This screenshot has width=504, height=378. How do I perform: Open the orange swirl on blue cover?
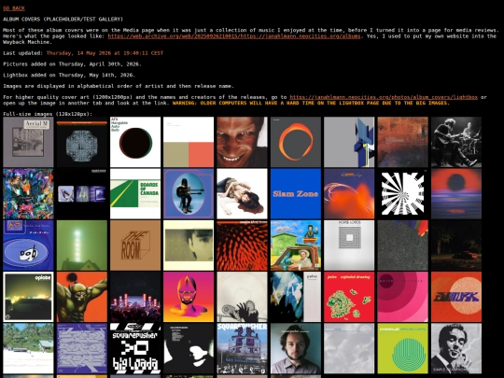tap(349, 194)
